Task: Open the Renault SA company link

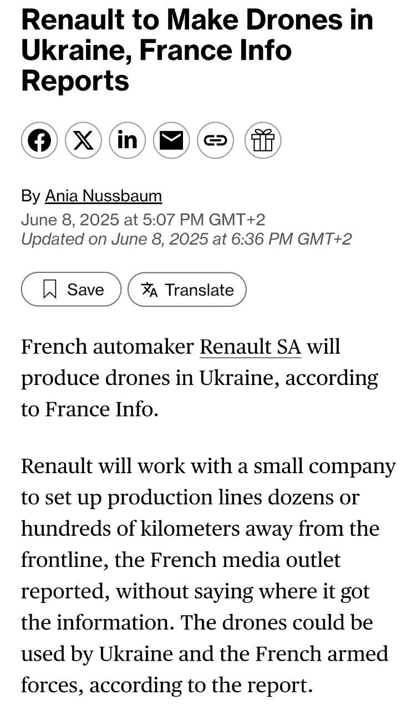Action: tap(250, 347)
